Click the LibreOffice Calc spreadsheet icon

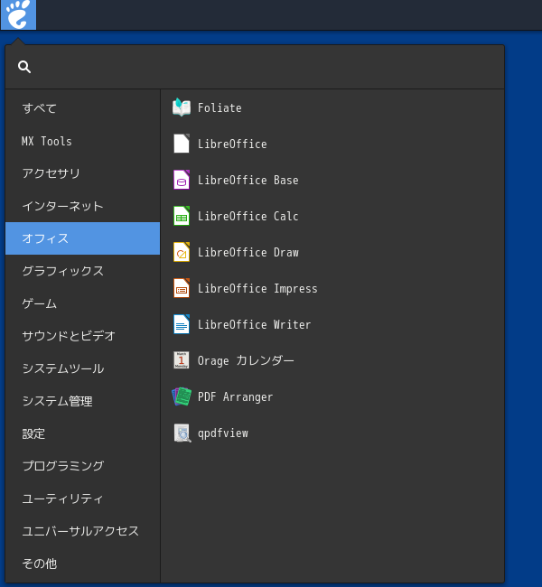182,216
